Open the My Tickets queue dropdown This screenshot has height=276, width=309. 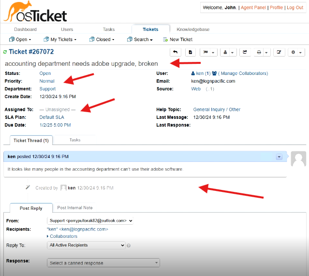coord(59,40)
